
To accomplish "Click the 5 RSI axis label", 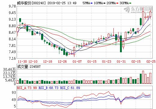I will pos(15,106).
